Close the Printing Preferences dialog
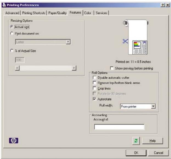The image size is (171, 159). [167, 5]
